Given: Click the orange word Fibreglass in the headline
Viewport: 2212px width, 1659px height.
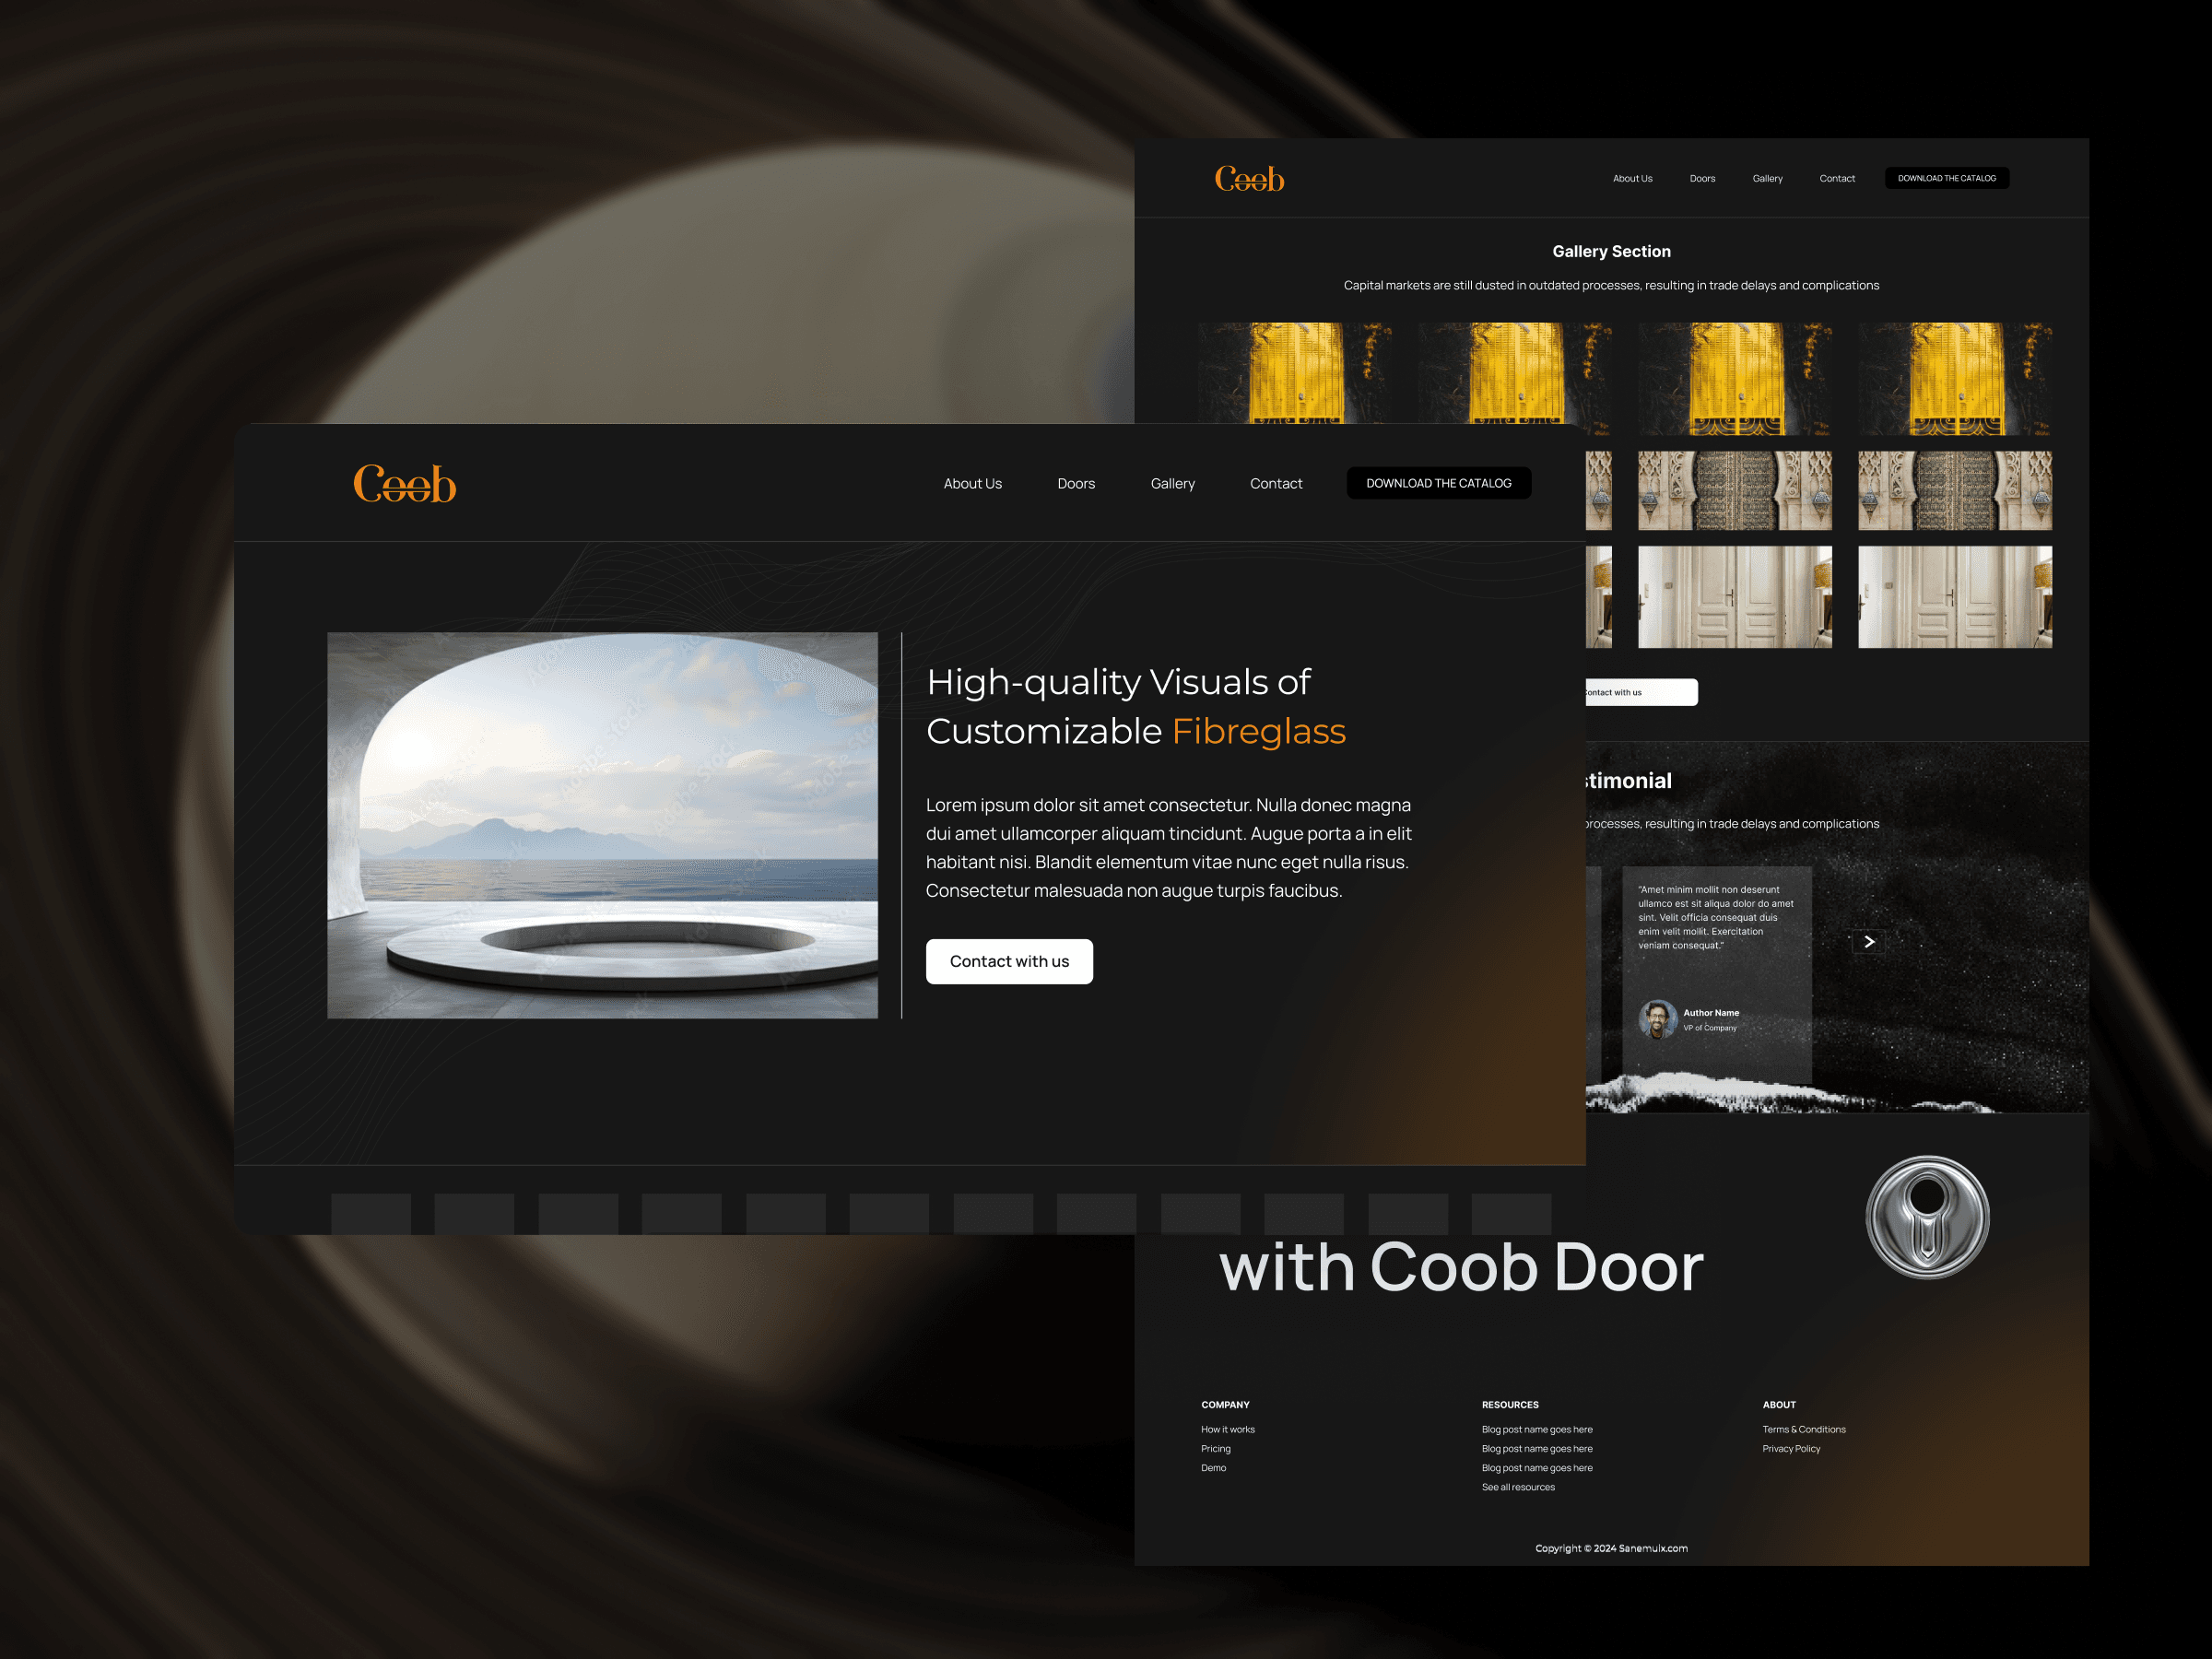Looking at the screenshot, I should [1259, 731].
